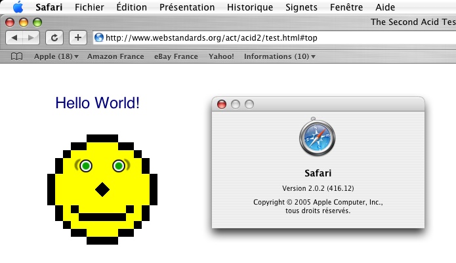Open the Amazon France bookmark
456x263 pixels.
pyautogui.click(x=115, y=56)
